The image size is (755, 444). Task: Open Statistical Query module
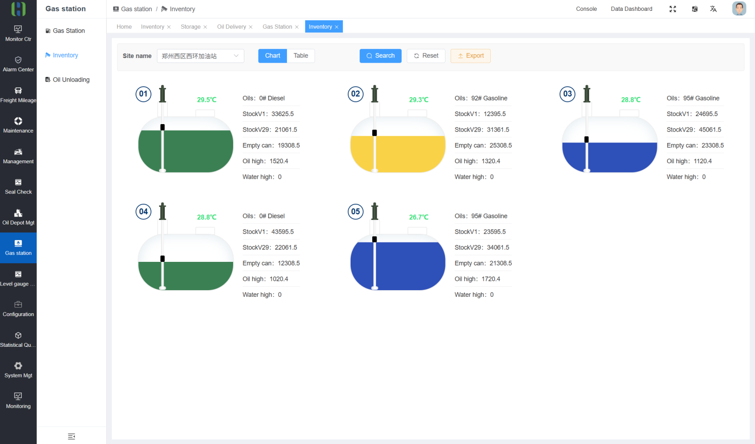point(18,340)
